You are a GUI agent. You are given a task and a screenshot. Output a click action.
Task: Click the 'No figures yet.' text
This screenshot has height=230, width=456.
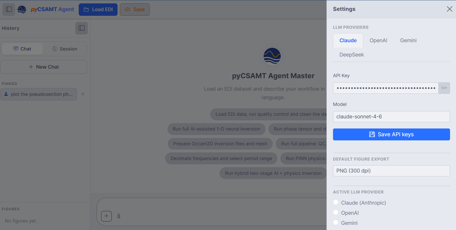coord(21,221)
